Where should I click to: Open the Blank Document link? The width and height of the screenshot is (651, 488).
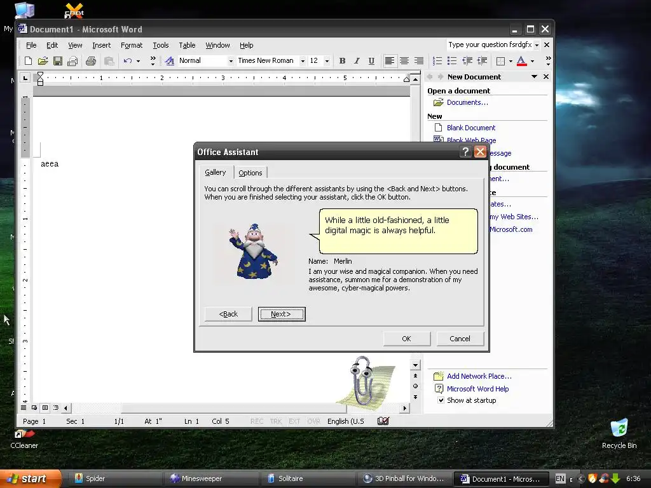tap(471, 128)
